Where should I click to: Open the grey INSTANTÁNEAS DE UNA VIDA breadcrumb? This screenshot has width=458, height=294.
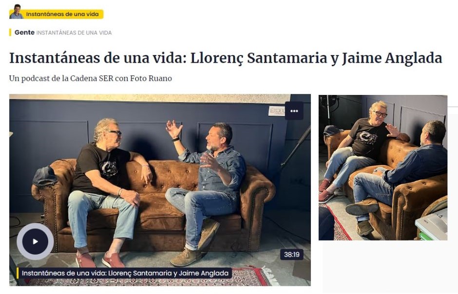(74, 33)
